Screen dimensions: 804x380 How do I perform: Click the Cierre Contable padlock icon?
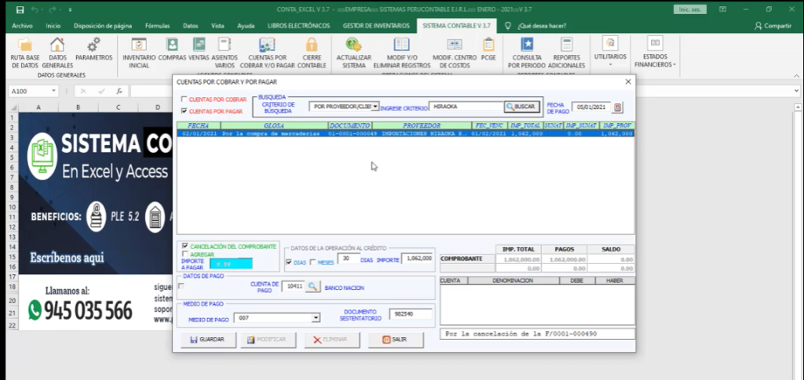point(312,45)
